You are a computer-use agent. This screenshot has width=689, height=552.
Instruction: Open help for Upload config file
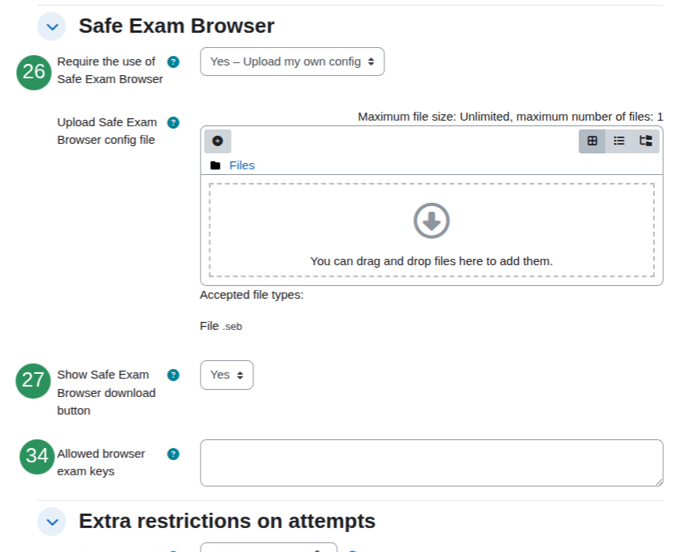pyautogui.click(x=173, y=122)
